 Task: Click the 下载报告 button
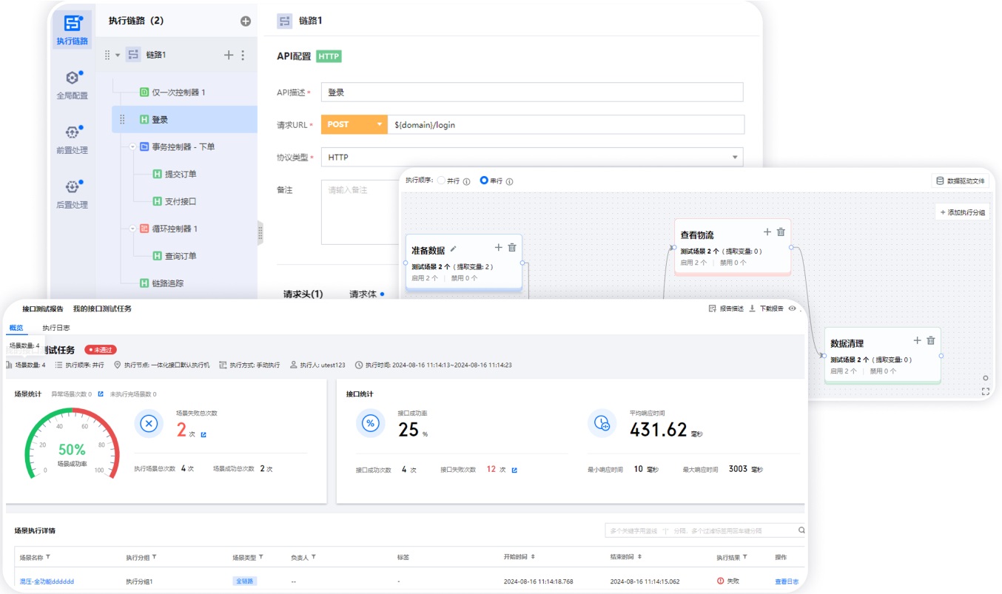pos(767,308)
